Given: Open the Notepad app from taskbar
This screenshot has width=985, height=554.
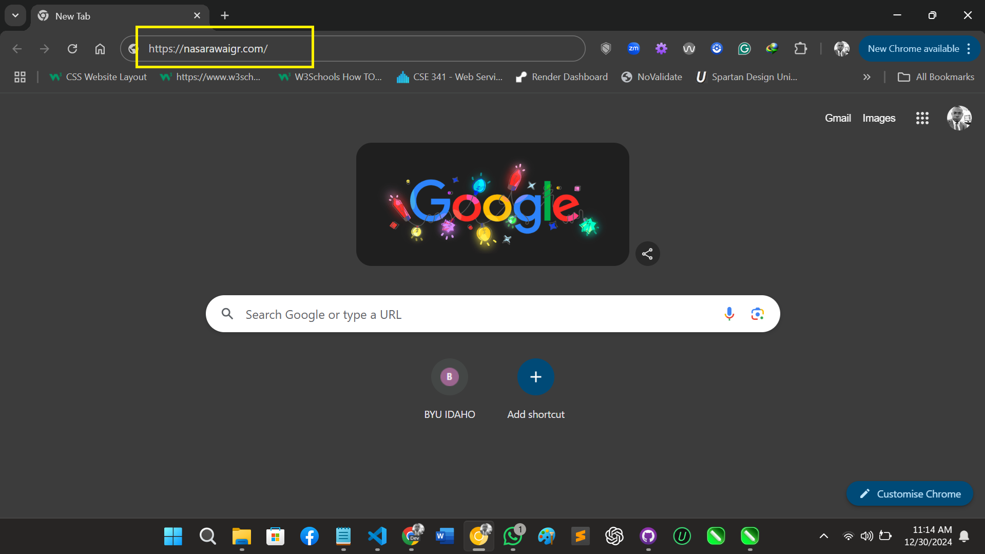Looking at the screenshot, I should 343,537.
